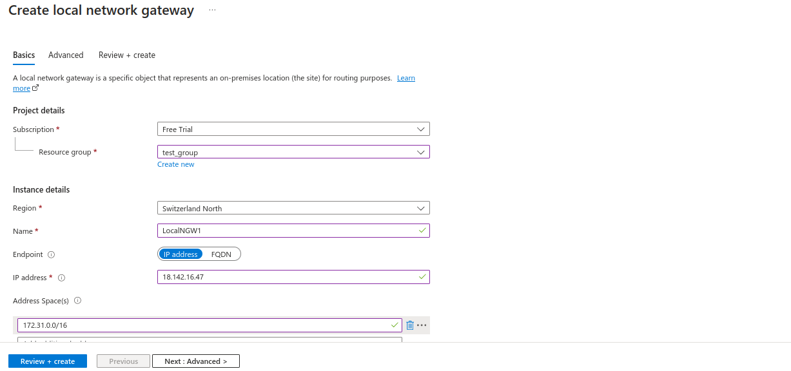The height and width of the screenshot is (371, 791).
Task: Select the IP address endpoint option
Action: [x=181, y=254]
